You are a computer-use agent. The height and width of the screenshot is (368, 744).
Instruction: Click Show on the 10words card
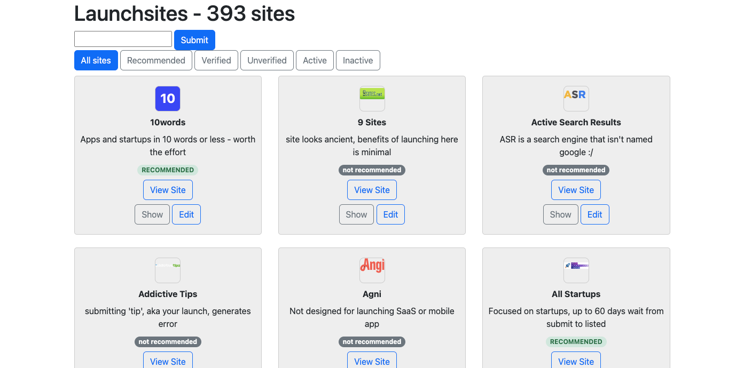tap(152, 214)
